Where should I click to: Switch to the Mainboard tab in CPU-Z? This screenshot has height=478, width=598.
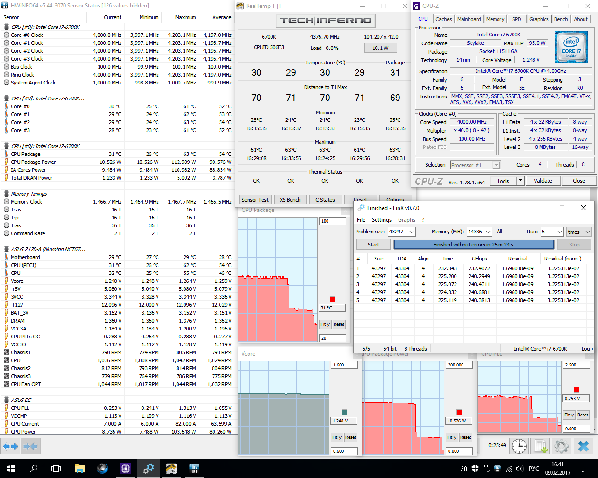(x=469, y=19)
